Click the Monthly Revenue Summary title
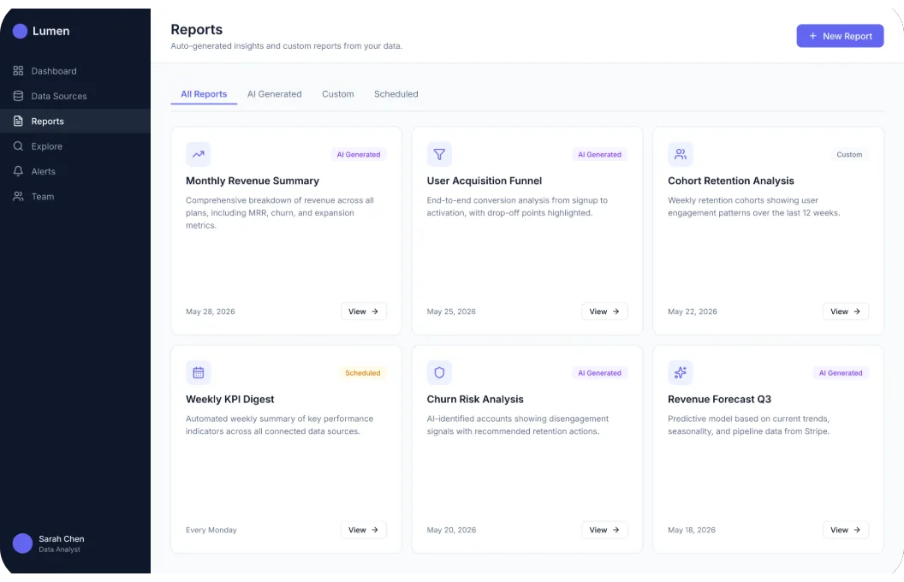This screenshot has height=582, width=904. [x=253, y=181]
